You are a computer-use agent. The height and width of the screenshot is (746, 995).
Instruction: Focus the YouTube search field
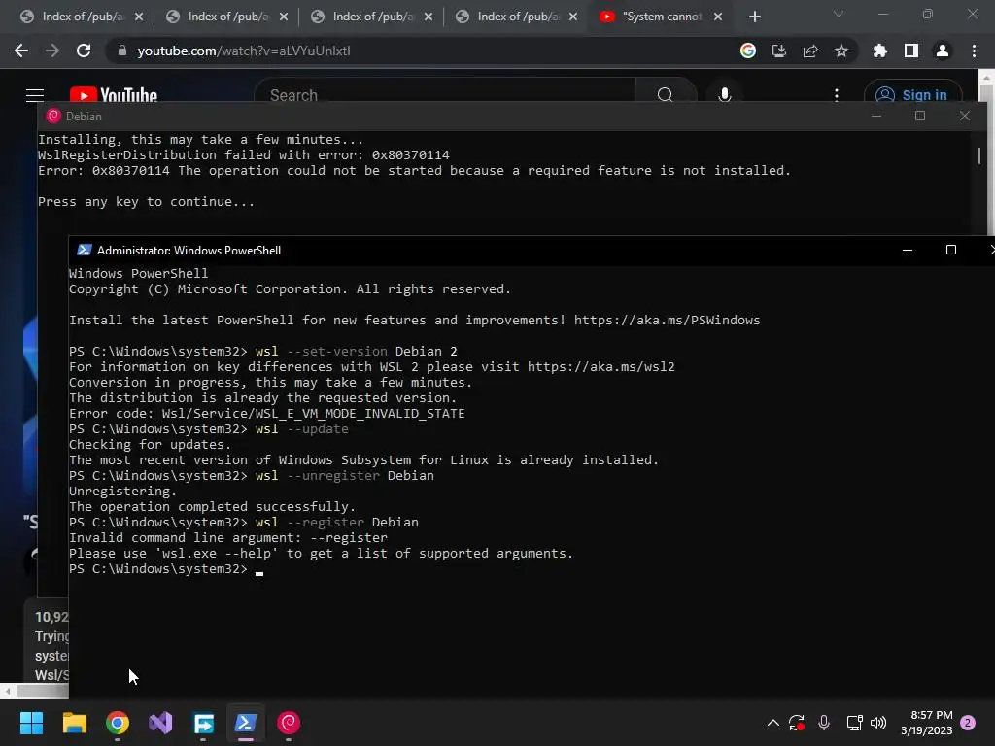pyautogui.click(x=444, y=95)
